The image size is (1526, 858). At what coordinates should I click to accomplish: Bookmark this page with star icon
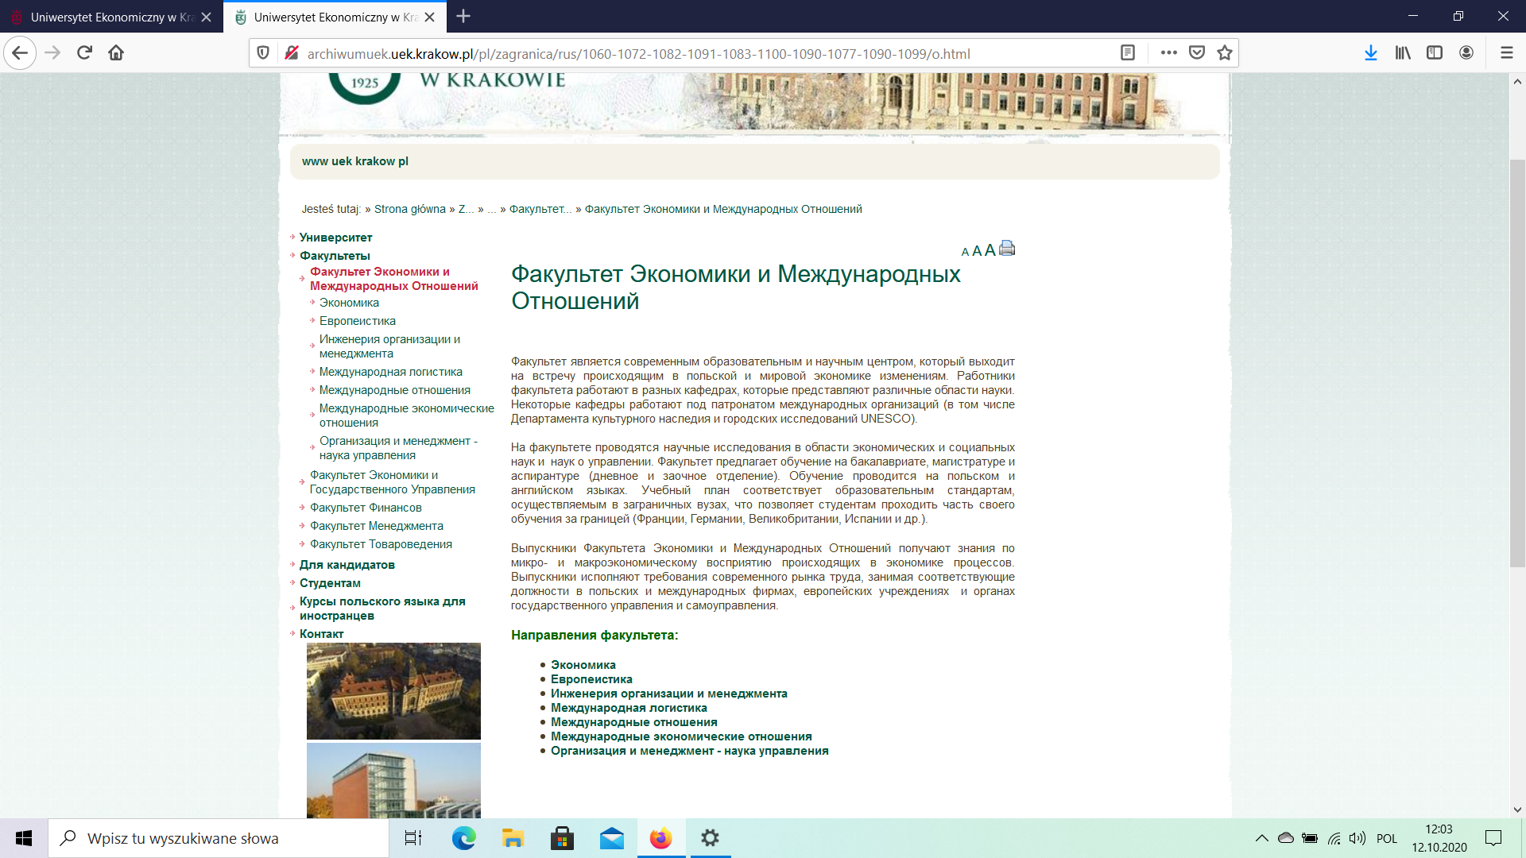[x=1224, y=53]
